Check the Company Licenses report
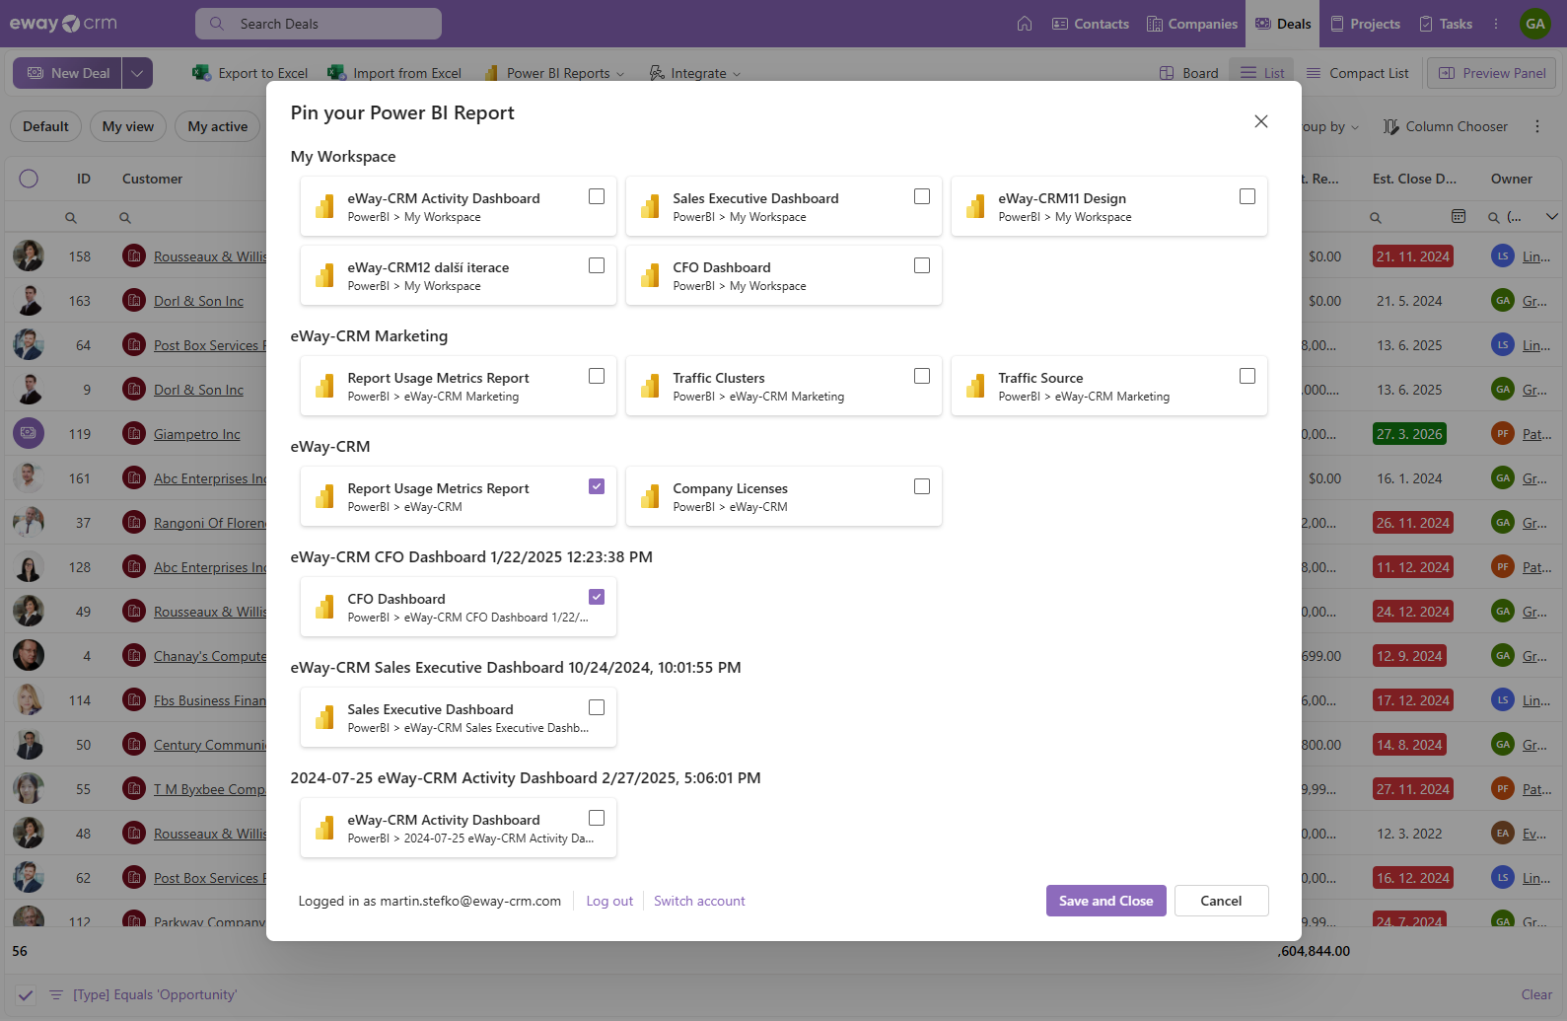 click(922, 486)
